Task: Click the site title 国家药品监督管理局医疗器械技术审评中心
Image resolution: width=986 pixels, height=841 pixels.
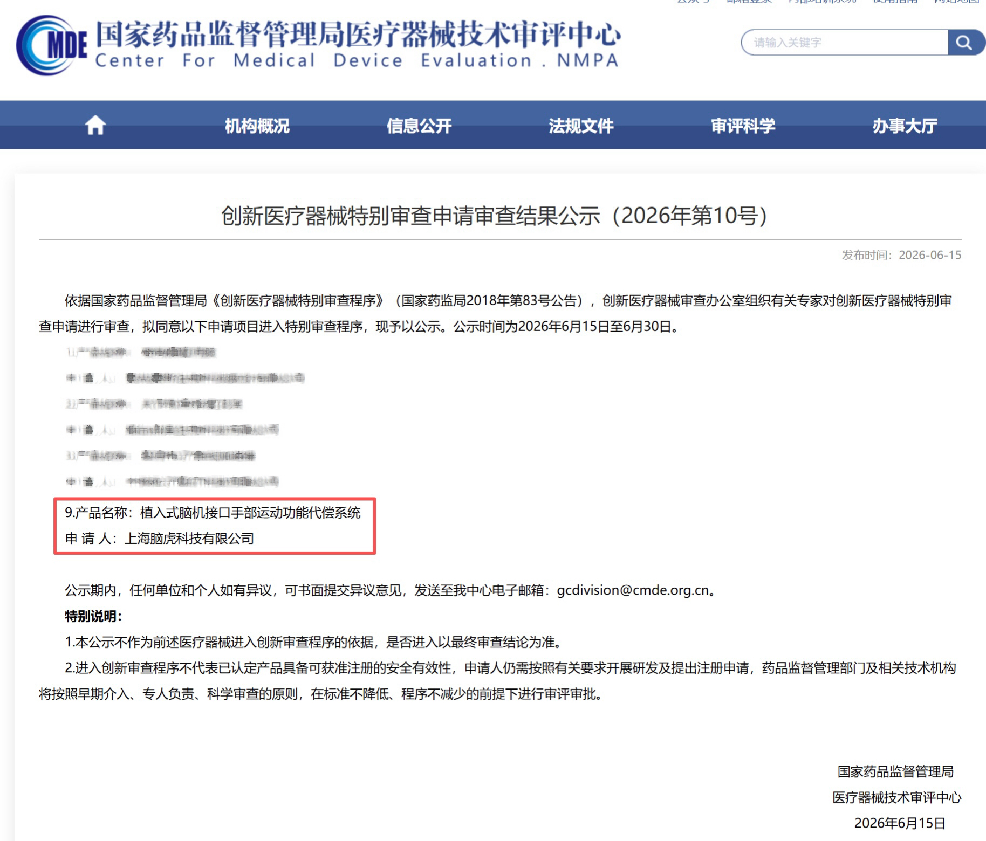Action: [x=358, y=34]
